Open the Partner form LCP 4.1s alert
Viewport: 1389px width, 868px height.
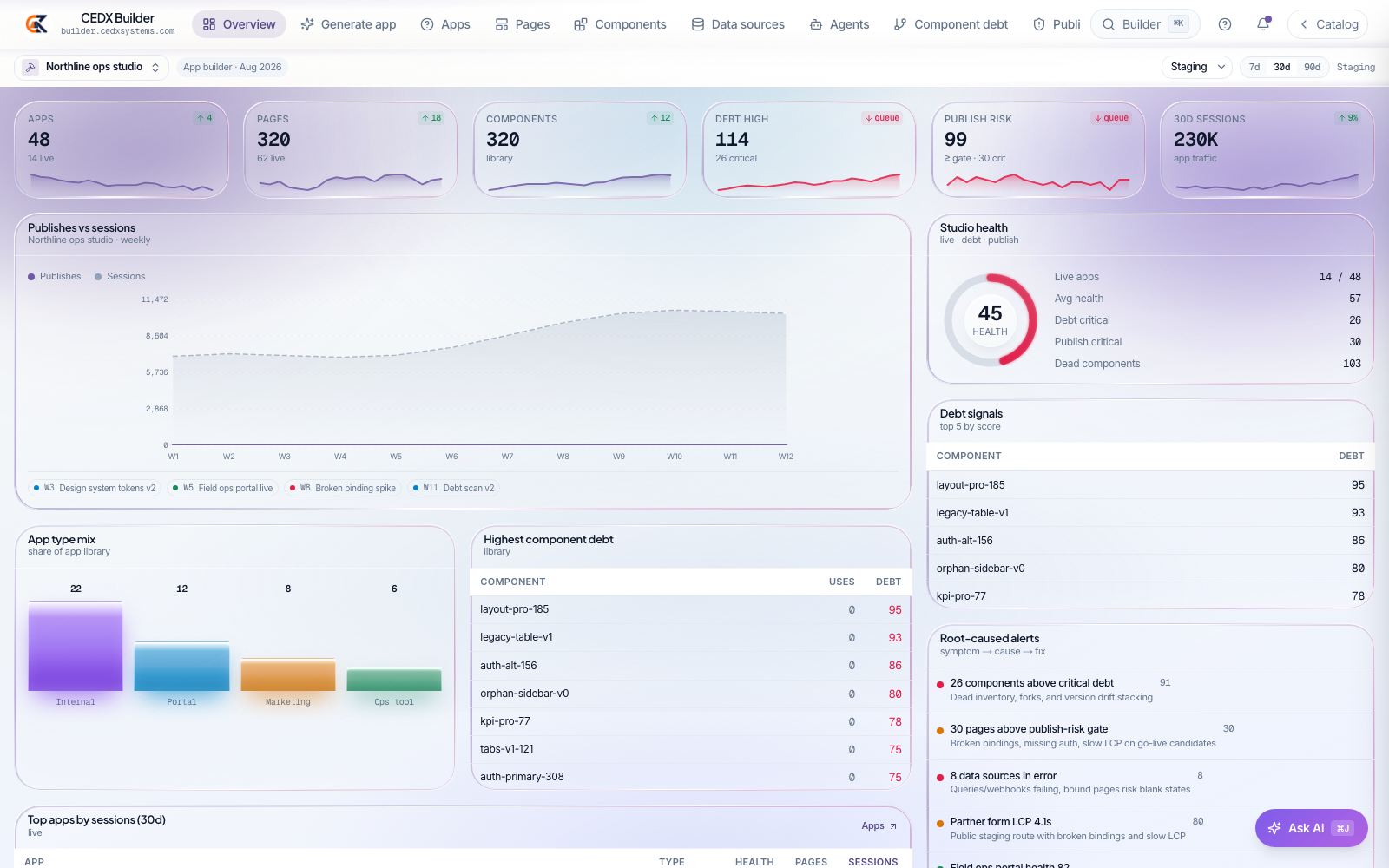(1150, 829)
